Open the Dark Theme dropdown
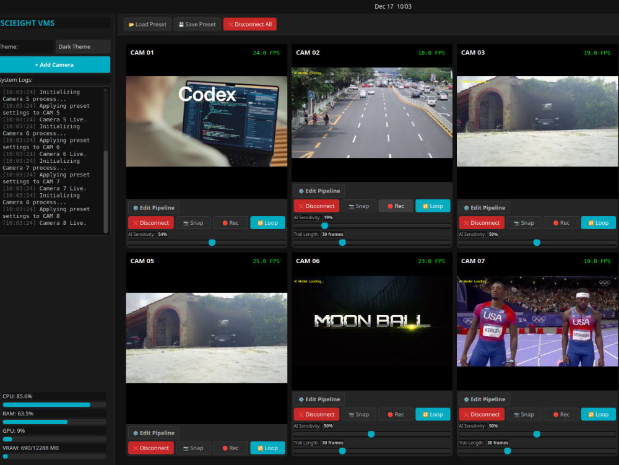619x465 pixels. (83, 46)
